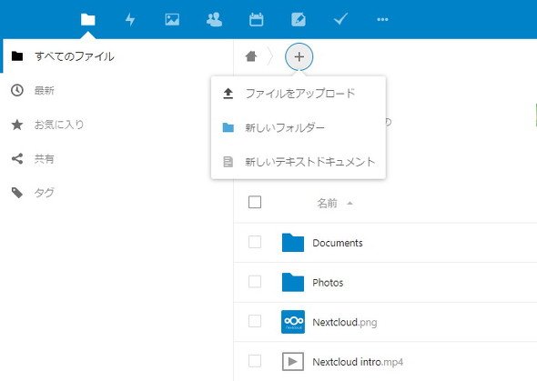Image resolution: width=537 pixels, height=381 pixels.
Task: Open the Nextcloud.png file name
Action: [345, 322]
